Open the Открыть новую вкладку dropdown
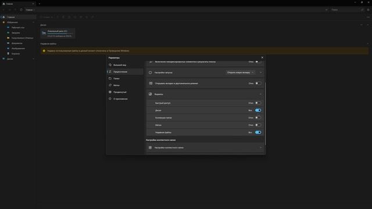 point(240,72)
